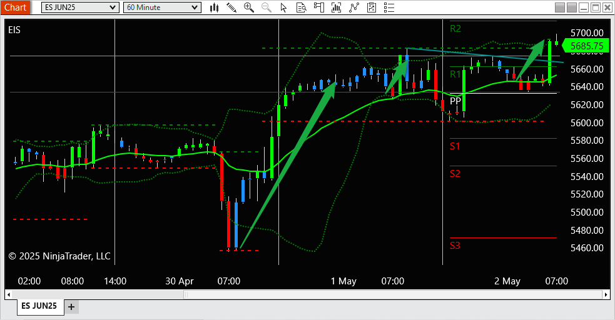Open the bar type chart style selector
Image resolution: width=615 pixels, height=320 pixels.
pyautogui.click(x=214, y=7)
